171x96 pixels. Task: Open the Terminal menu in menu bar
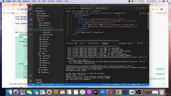(51, 1)
